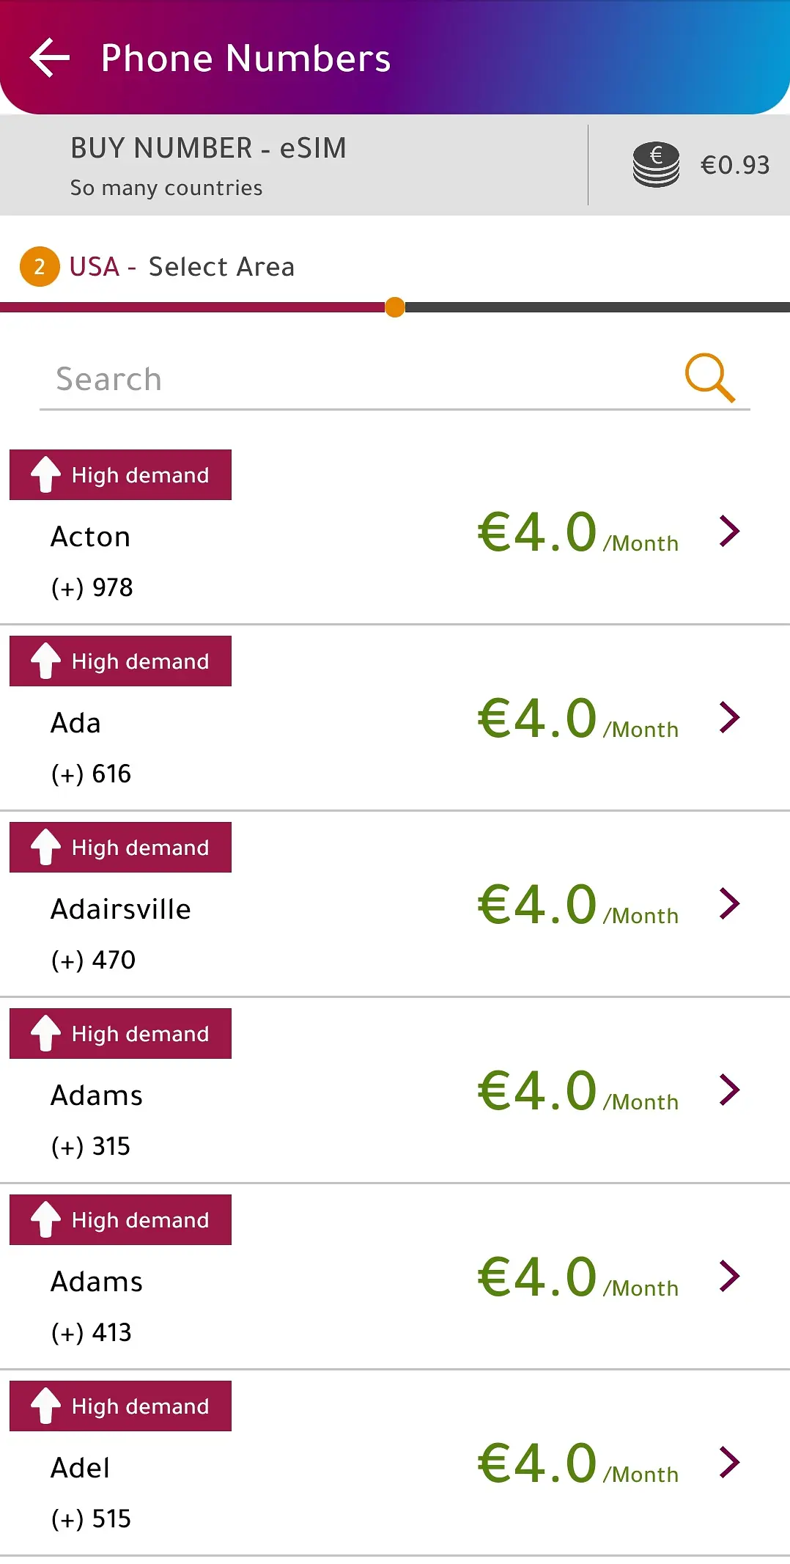Image resolution: width=790 pixels, height=1564 pixels.
Task: Open Acton area with chevron arrow
Action: (x=729, y=532)
